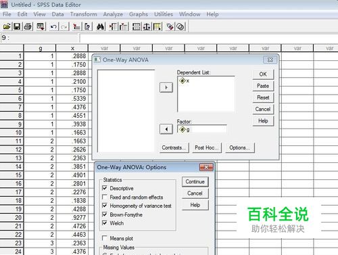Click the Go to Chart toolbar icon
The width and height of the screenshot is (338, 255).
(x=76, y=26)
